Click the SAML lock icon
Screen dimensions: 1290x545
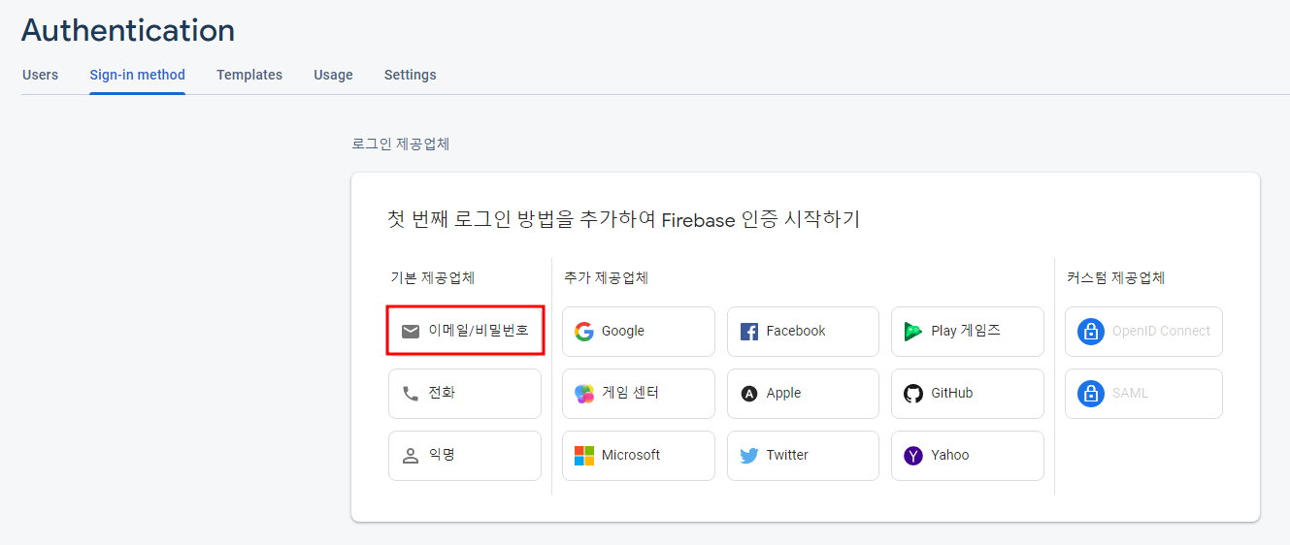coord(1091,394)
